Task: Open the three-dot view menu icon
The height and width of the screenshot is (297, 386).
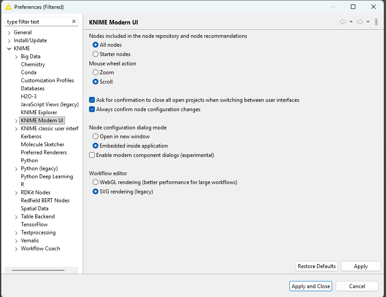Action: coord(376,22)
